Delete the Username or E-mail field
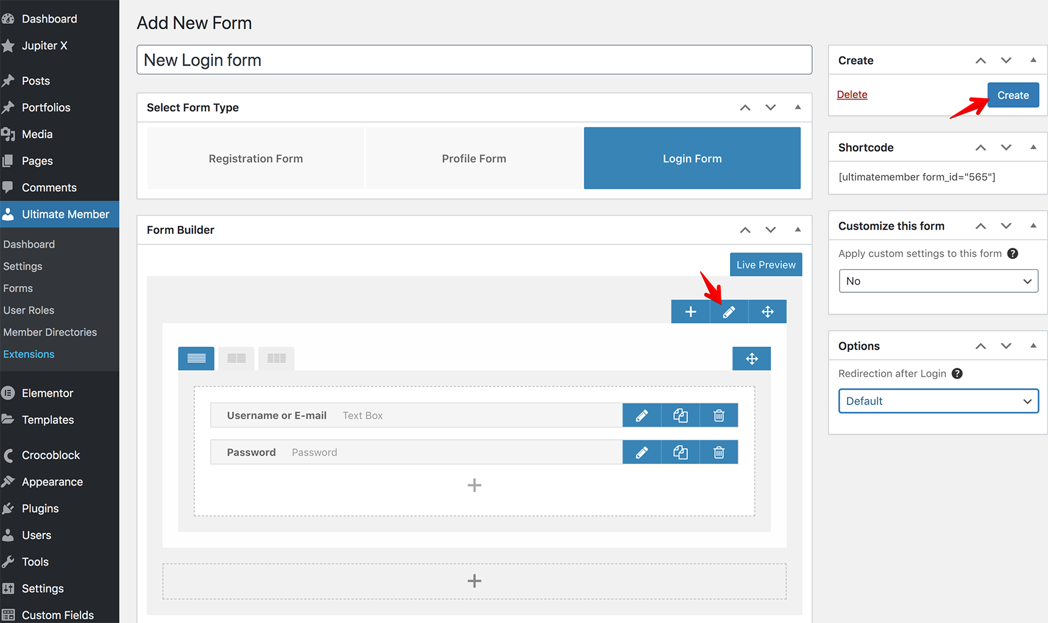 [719, 415]
